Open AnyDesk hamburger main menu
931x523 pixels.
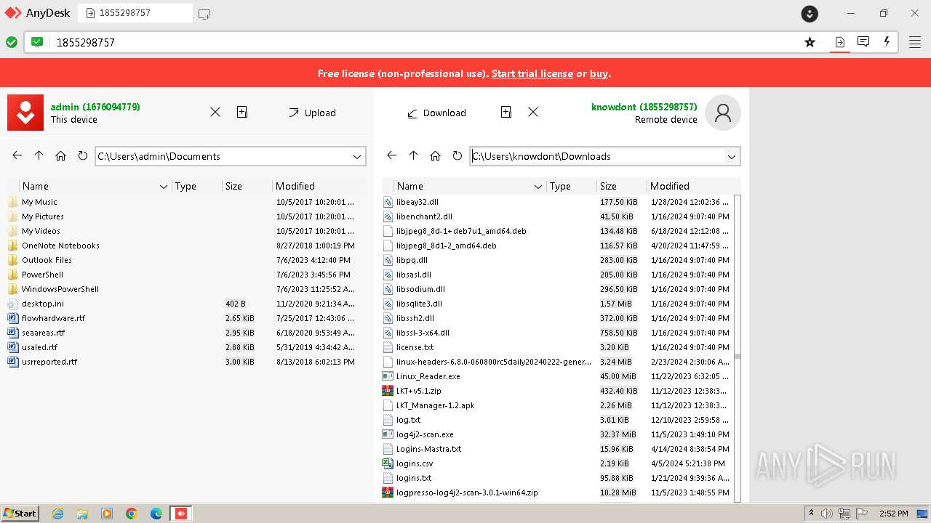915,42
